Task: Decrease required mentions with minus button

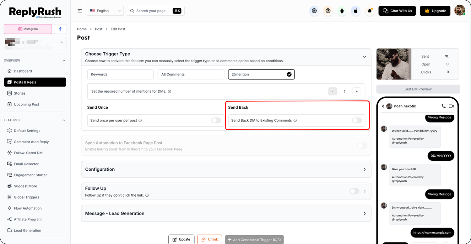Action: pyautogui.click(x=333, y=91)
